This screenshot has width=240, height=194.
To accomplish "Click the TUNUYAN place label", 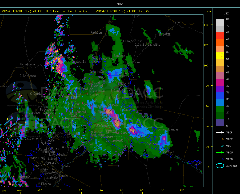I will (x=62, y=176).
